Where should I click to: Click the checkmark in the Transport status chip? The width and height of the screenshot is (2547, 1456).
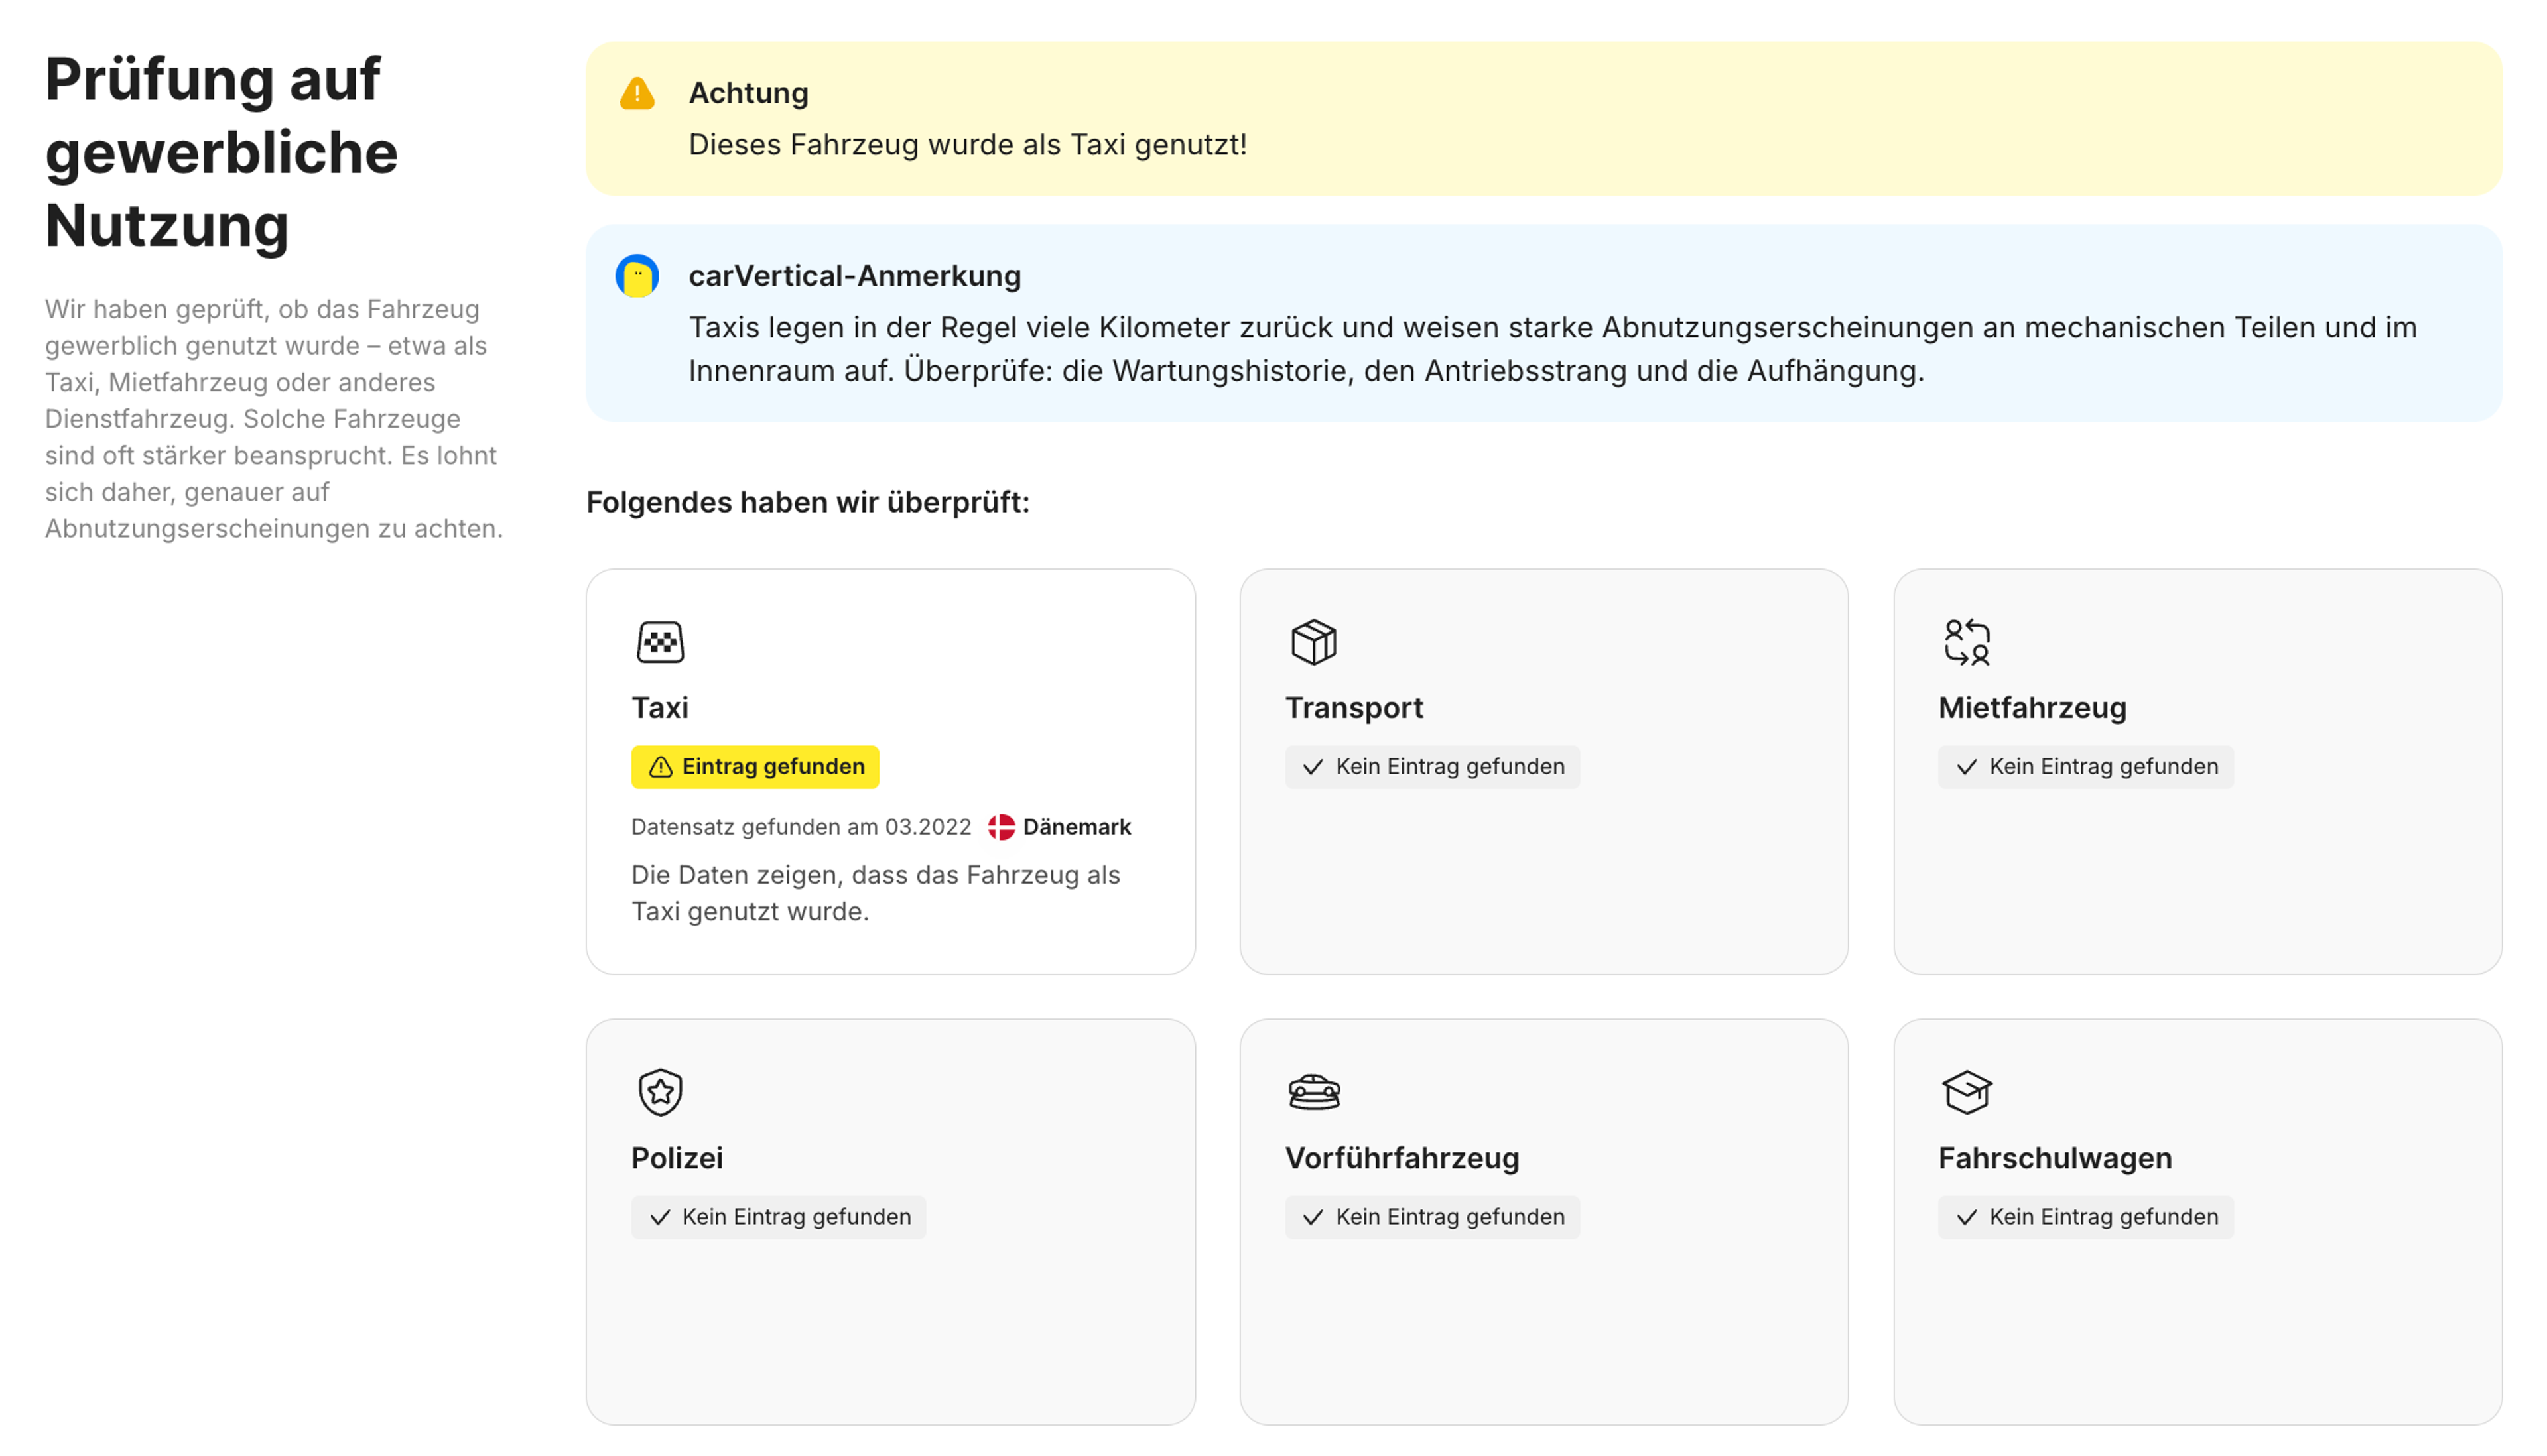(x=1311, y=767)
